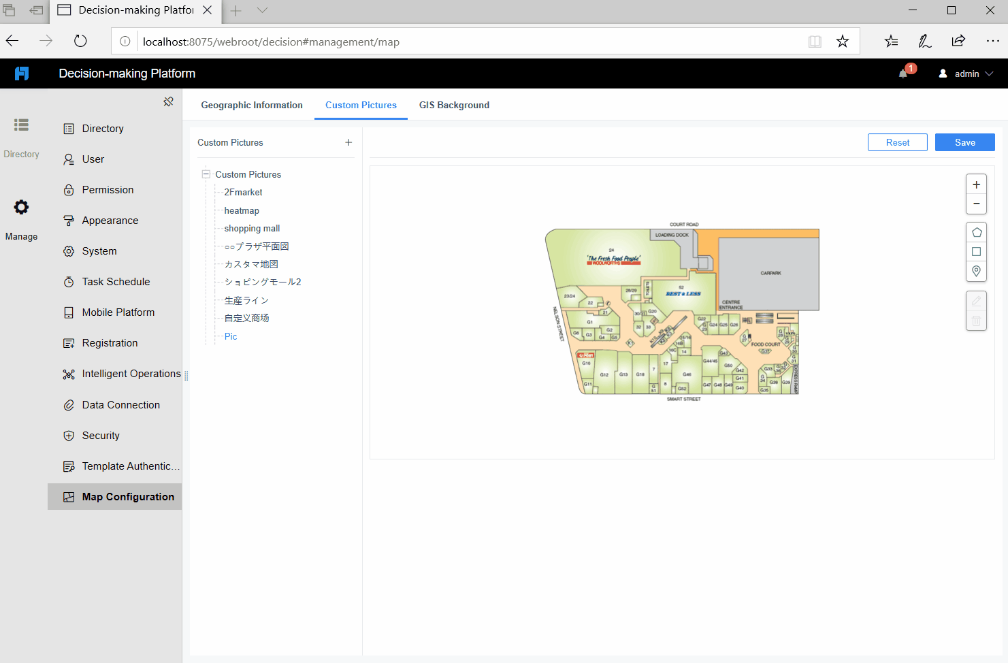The width and height of the screenshot is (1008, 663).
Task: Add page to favorites star icon
Action: point(843,42)
